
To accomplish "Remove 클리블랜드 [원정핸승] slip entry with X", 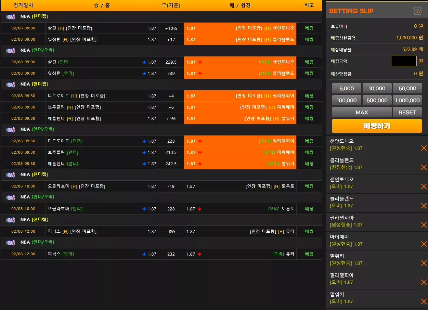I will [424, 167].
